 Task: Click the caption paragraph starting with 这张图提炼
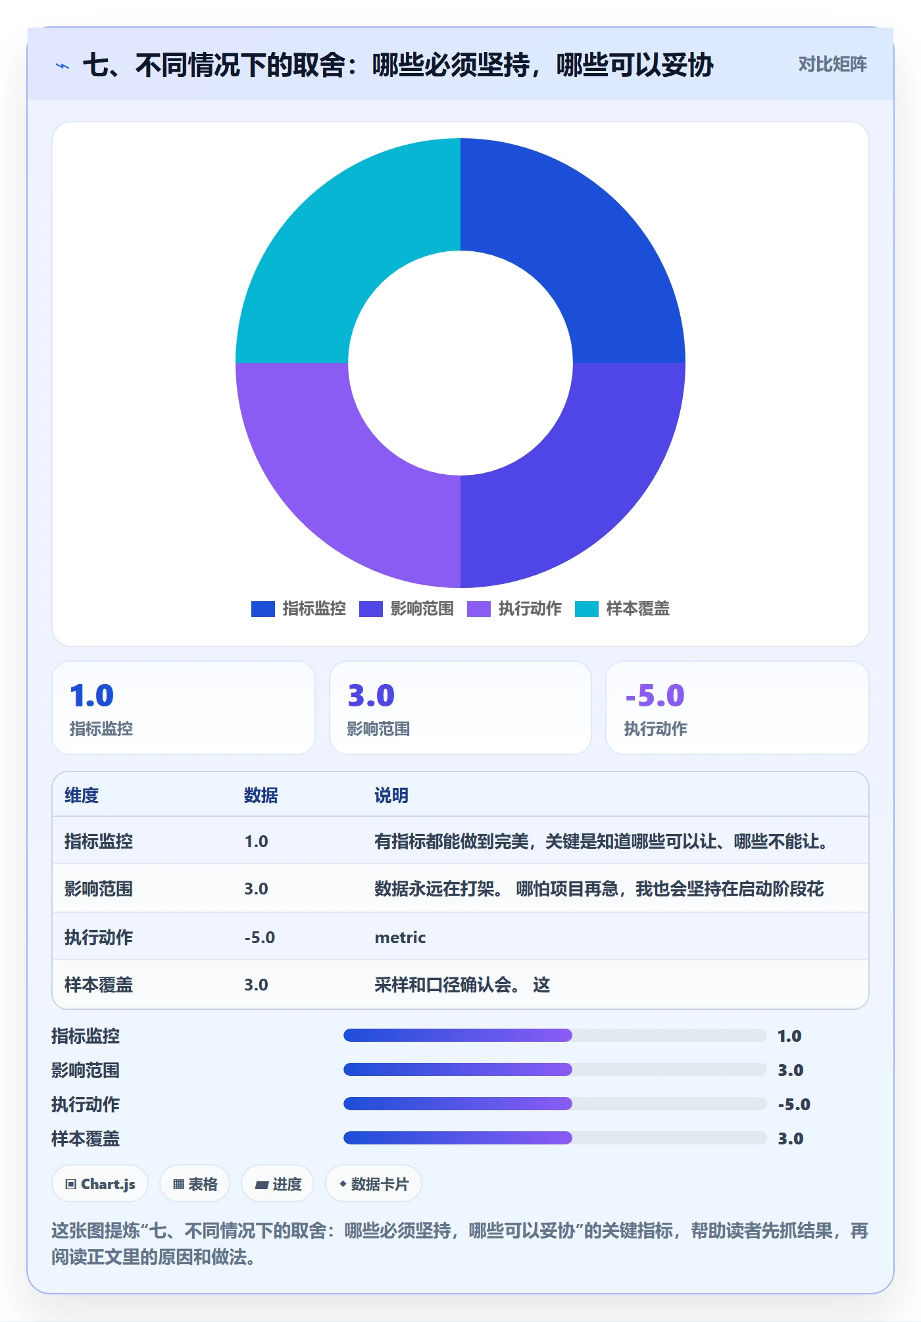tap(460, 1244)
